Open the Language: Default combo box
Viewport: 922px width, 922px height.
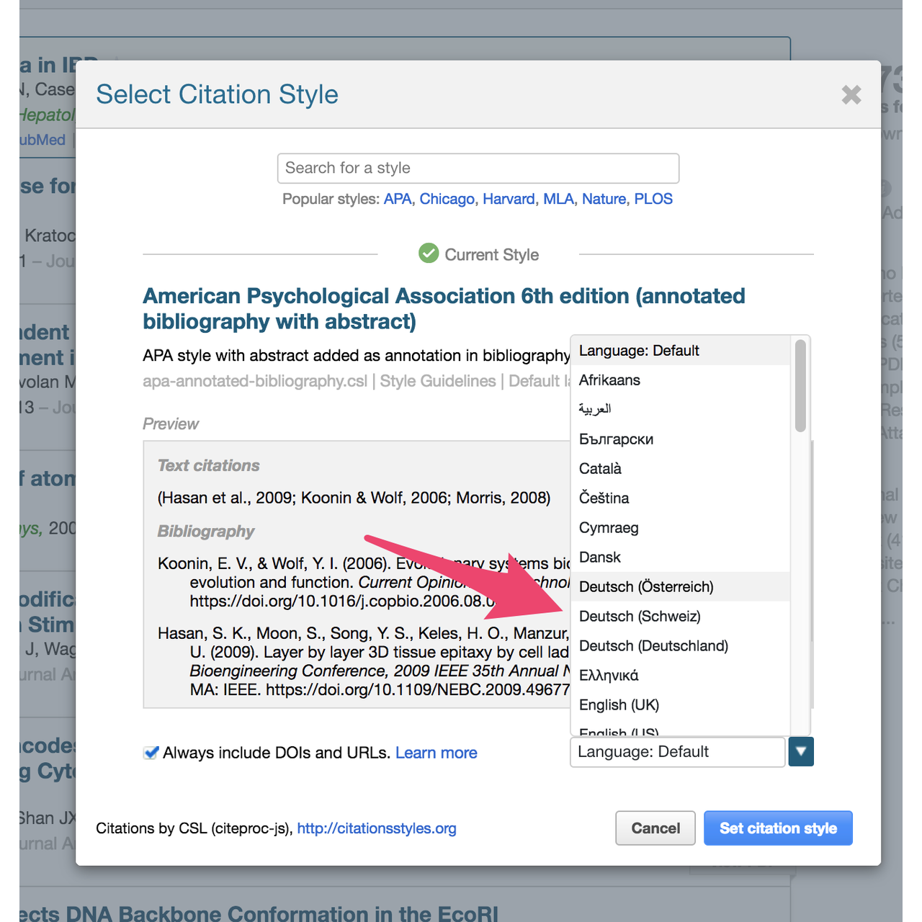[x=677, y=751]
